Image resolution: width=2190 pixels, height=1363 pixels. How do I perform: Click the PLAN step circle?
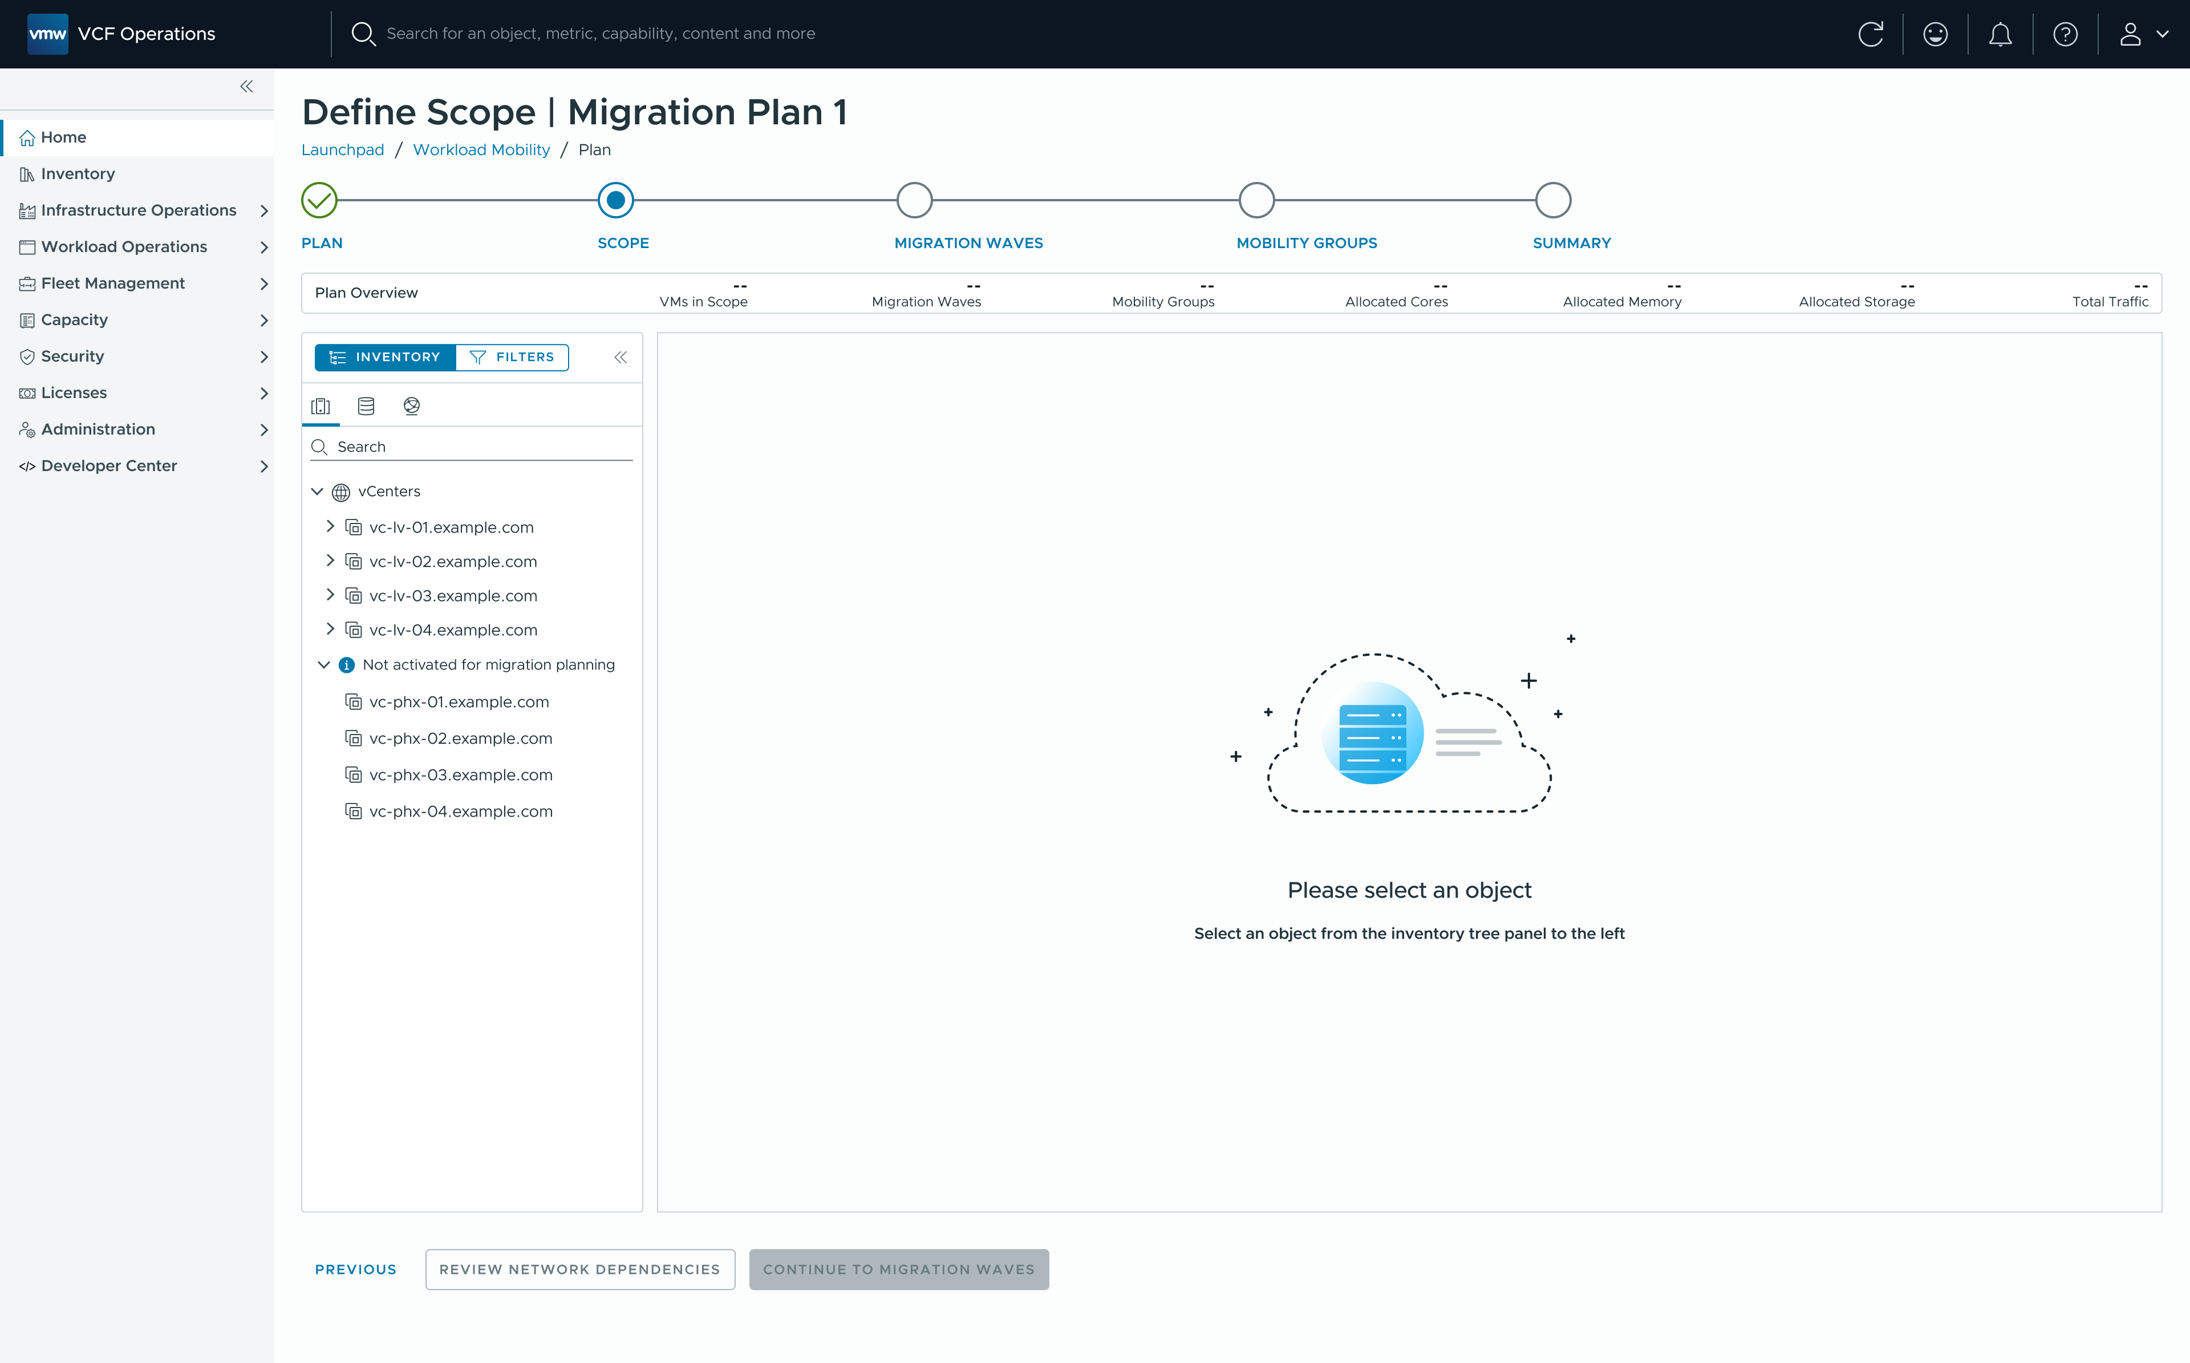(x=319, y=200)
